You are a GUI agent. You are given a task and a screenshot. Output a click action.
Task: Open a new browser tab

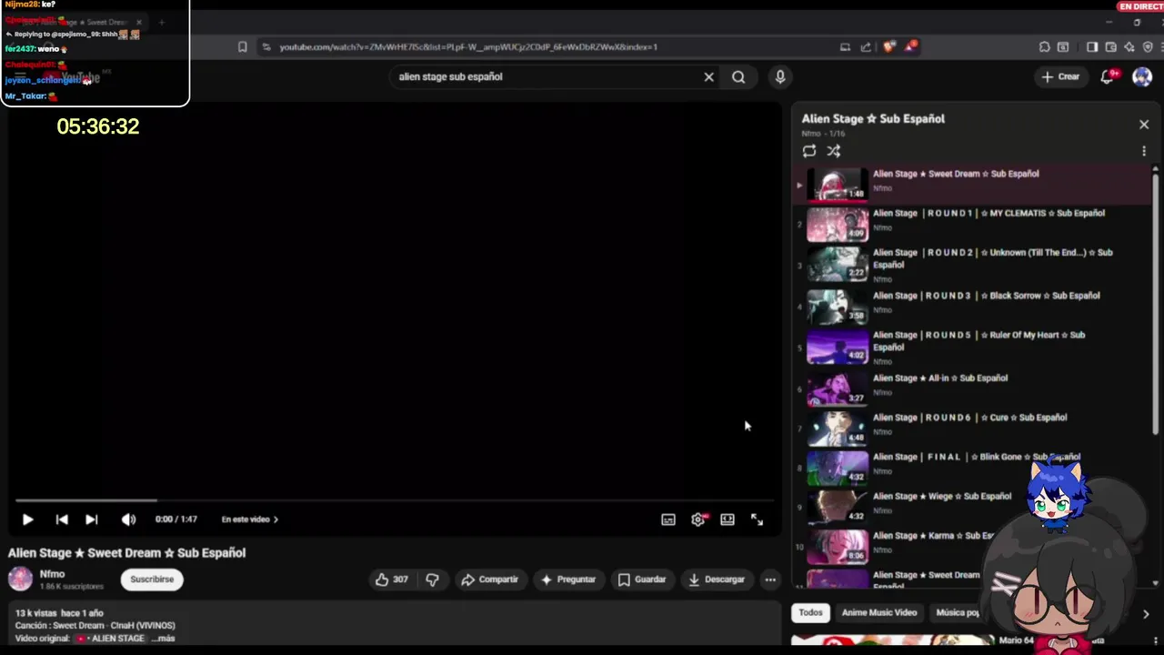[161, 22]
